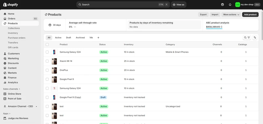Tick the OnePlus row checkbox
263x124 pixels.
tap(47, 70)
